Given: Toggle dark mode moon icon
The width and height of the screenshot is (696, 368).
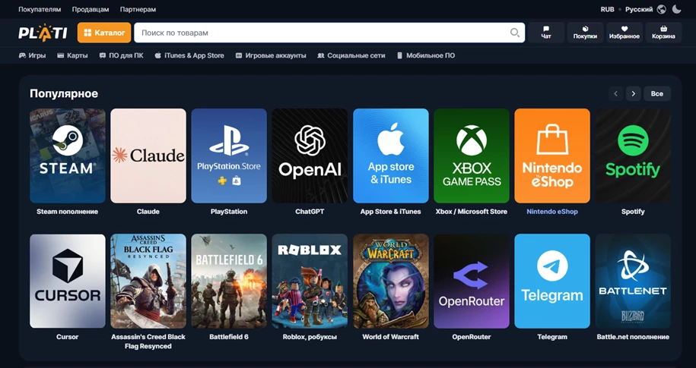Looking at the screenshot, I should [676, 9].
